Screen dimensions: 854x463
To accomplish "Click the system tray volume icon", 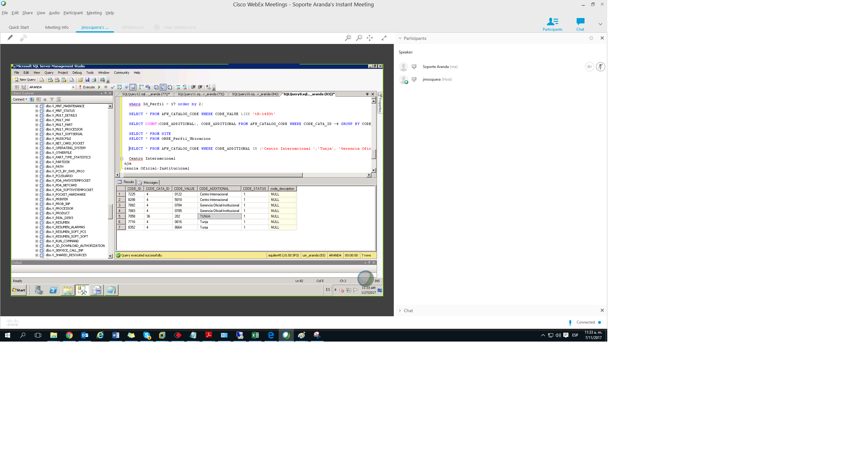I will [558, 336].
